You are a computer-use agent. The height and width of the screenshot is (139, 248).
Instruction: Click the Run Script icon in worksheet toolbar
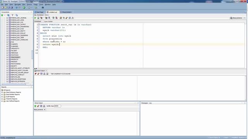(38, 18)
